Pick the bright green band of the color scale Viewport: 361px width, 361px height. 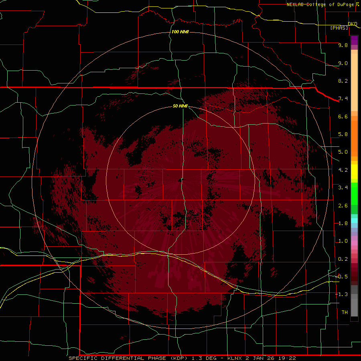point(354,194)
